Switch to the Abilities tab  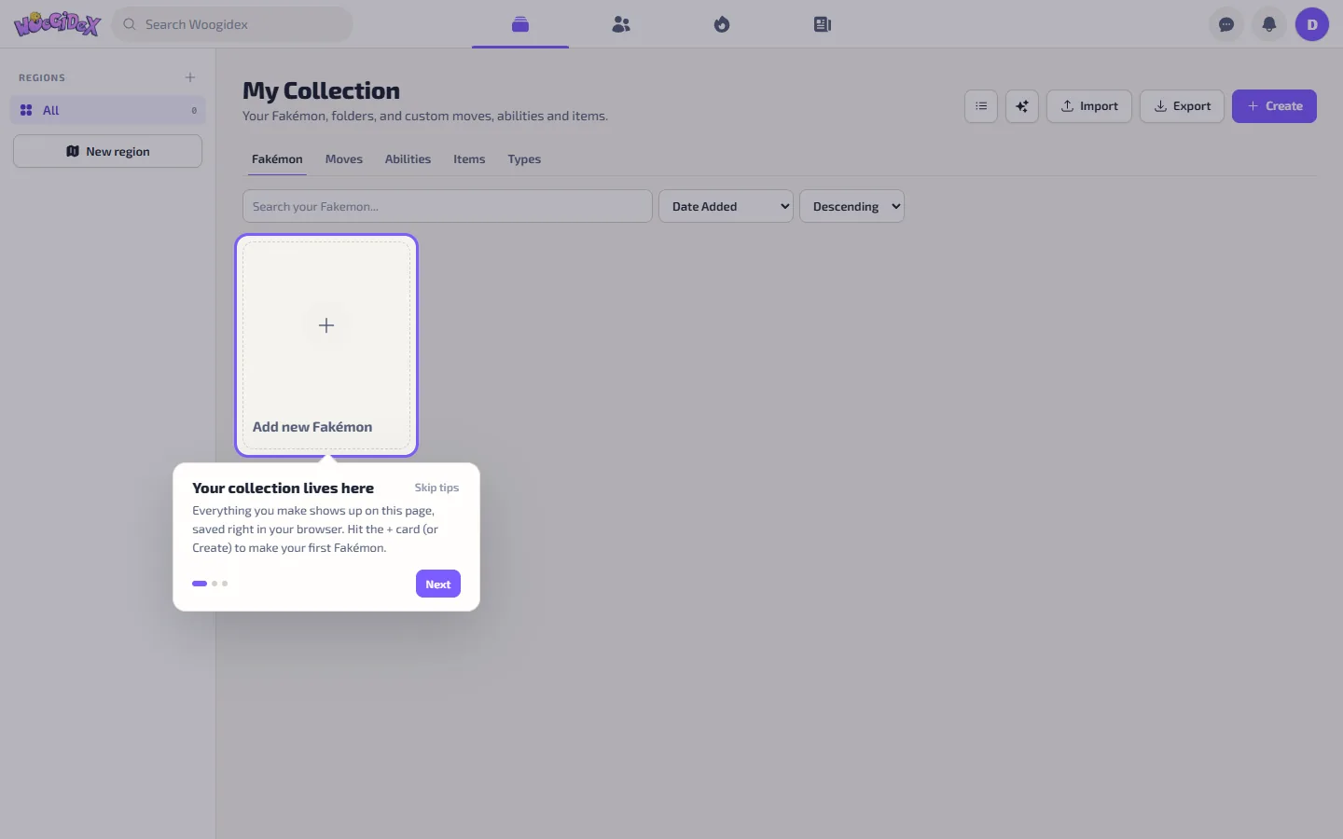coord(408,159)
